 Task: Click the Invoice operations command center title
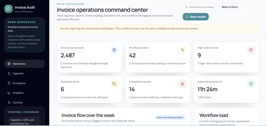point(102,10)
